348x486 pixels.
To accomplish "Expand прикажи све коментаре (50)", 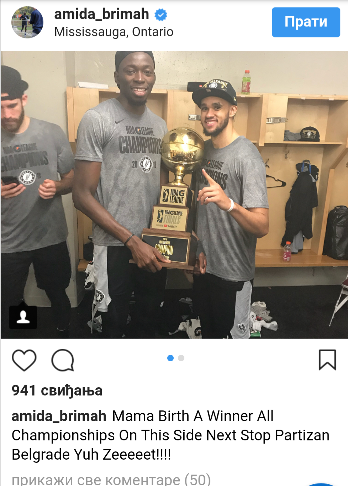I will [x=111, y=479].
